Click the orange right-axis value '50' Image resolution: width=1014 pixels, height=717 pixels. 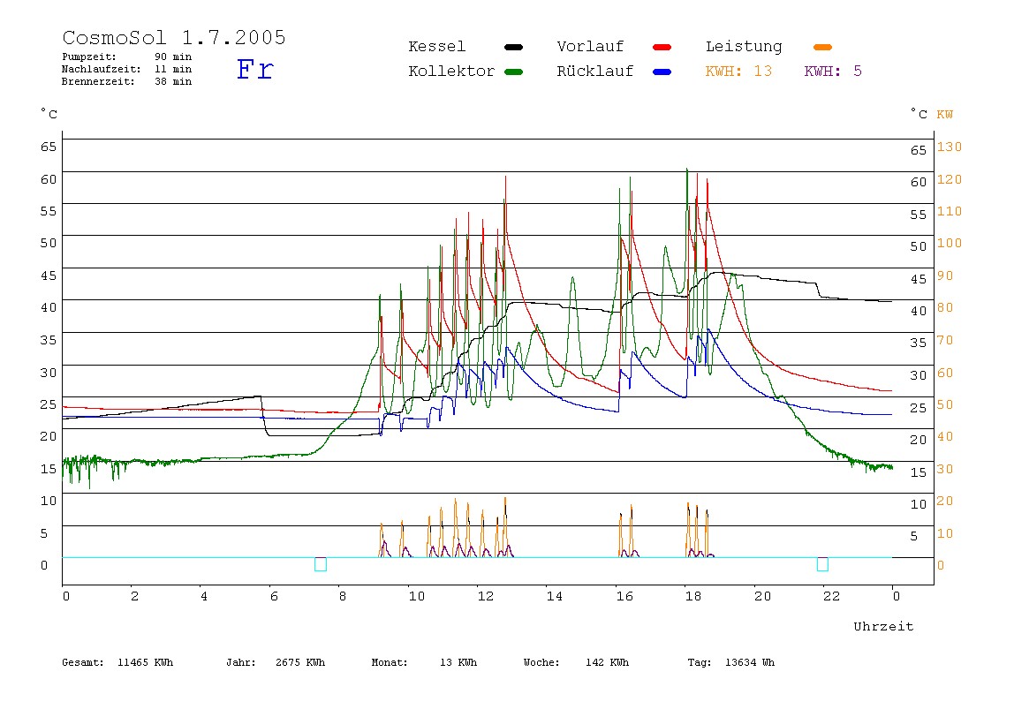945,404
